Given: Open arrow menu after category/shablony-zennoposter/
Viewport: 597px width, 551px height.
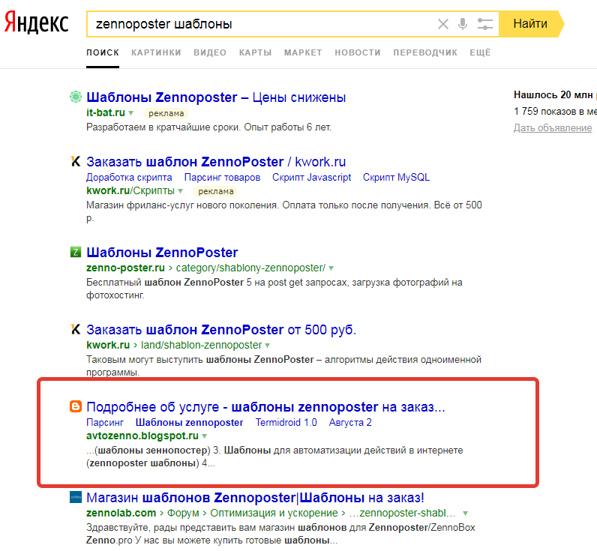Looking at the screenshot, I should click(x=331, y=268).
